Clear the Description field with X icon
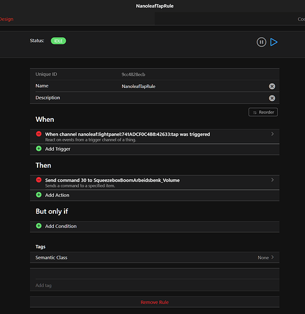 tap(272, 98)
